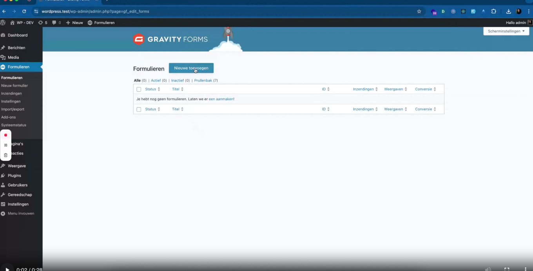Open the Prullenbak (7) filter
This screenshot has height=271, width=533.
(x=203, y=80)
